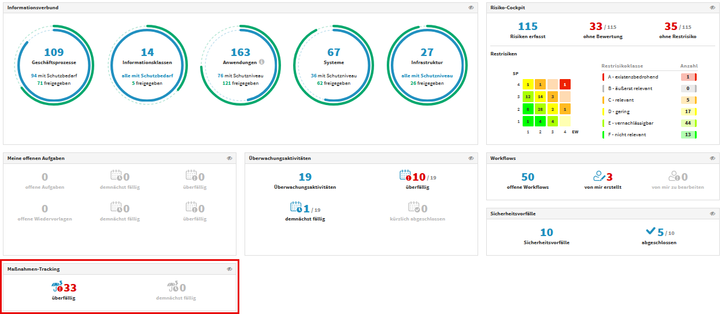Viewport: 725px width, 314px height.
Task: Click the überfällig umbrella icon in Maßnahmen-Tracking
Action: point(57,287)
